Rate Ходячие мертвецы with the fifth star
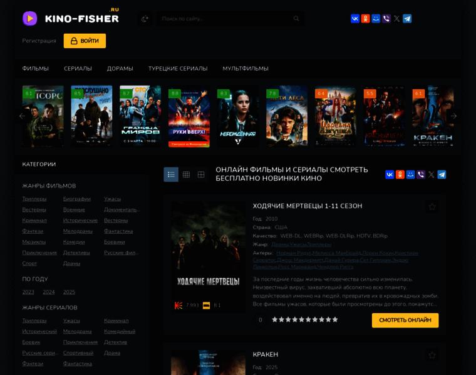Screen dimensions: 476x375 tap(301, 319)
